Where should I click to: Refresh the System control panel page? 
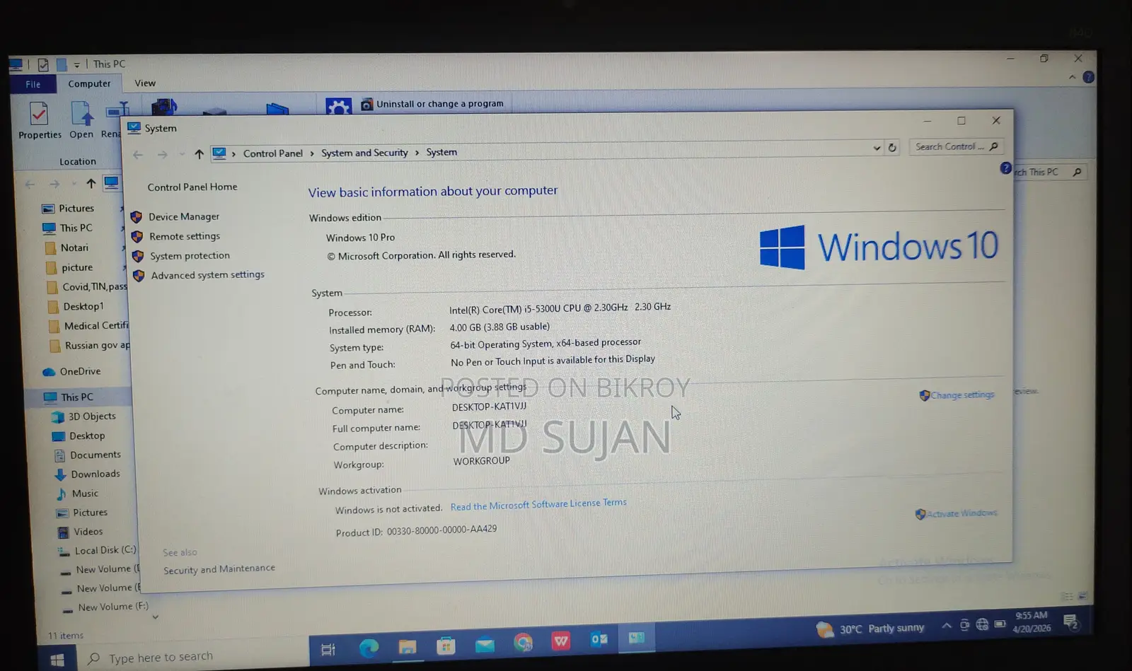tap(892, 148)
